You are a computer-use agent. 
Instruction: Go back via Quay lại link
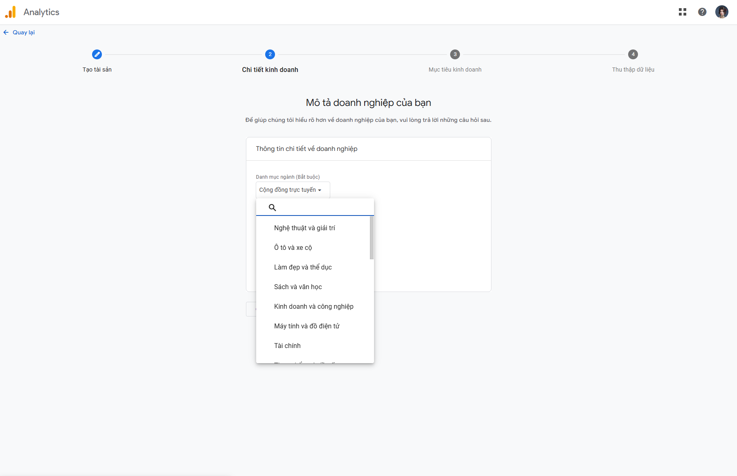point(24,32)
